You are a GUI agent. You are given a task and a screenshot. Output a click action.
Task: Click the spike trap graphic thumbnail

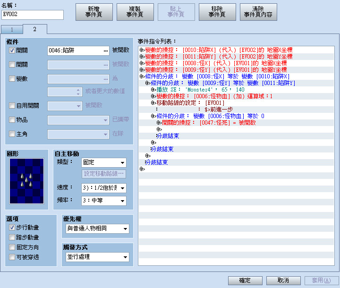pyautogui.click(x=26, y=181)
